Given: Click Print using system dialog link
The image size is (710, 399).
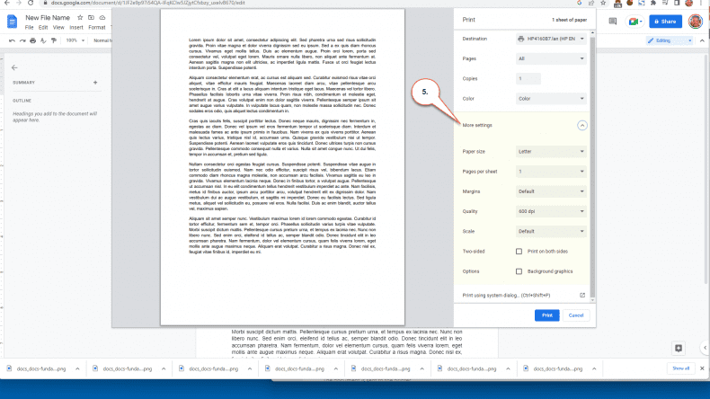Looking at the screenshot, I should click(x=506, y=296).
